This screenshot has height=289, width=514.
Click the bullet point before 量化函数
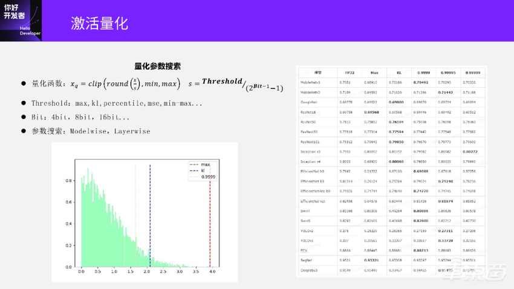point(24,83)
